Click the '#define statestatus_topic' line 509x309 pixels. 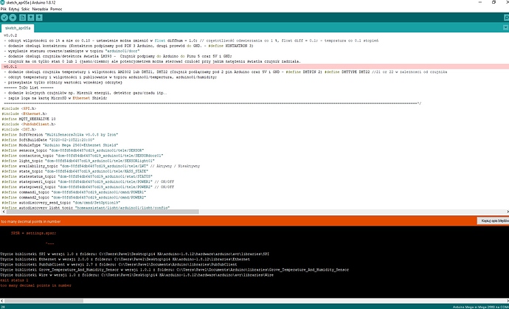[77, 176]
